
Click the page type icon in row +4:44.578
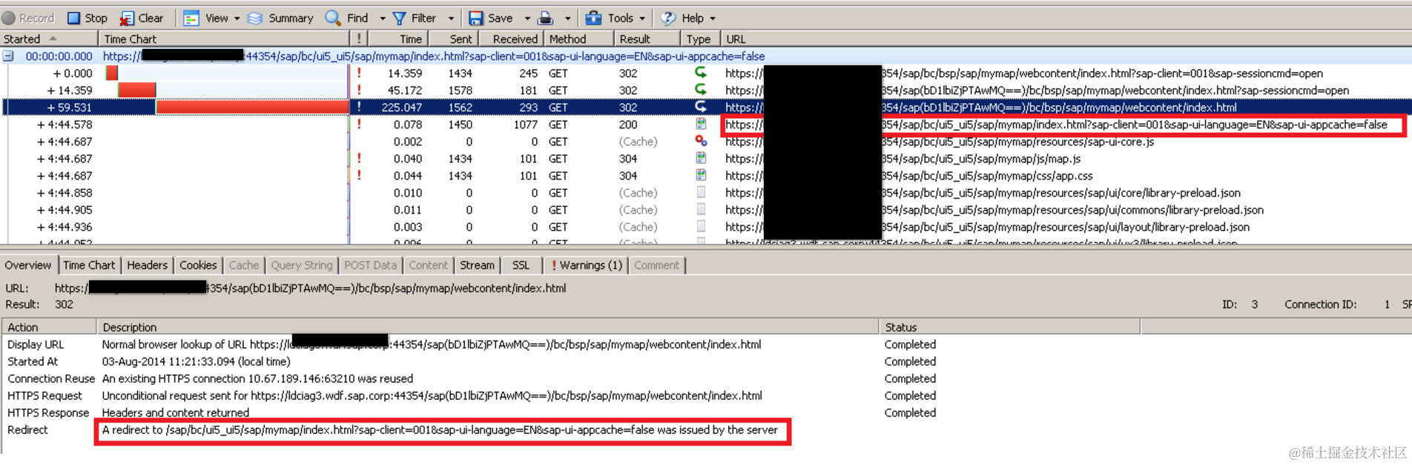click(701, 124)
